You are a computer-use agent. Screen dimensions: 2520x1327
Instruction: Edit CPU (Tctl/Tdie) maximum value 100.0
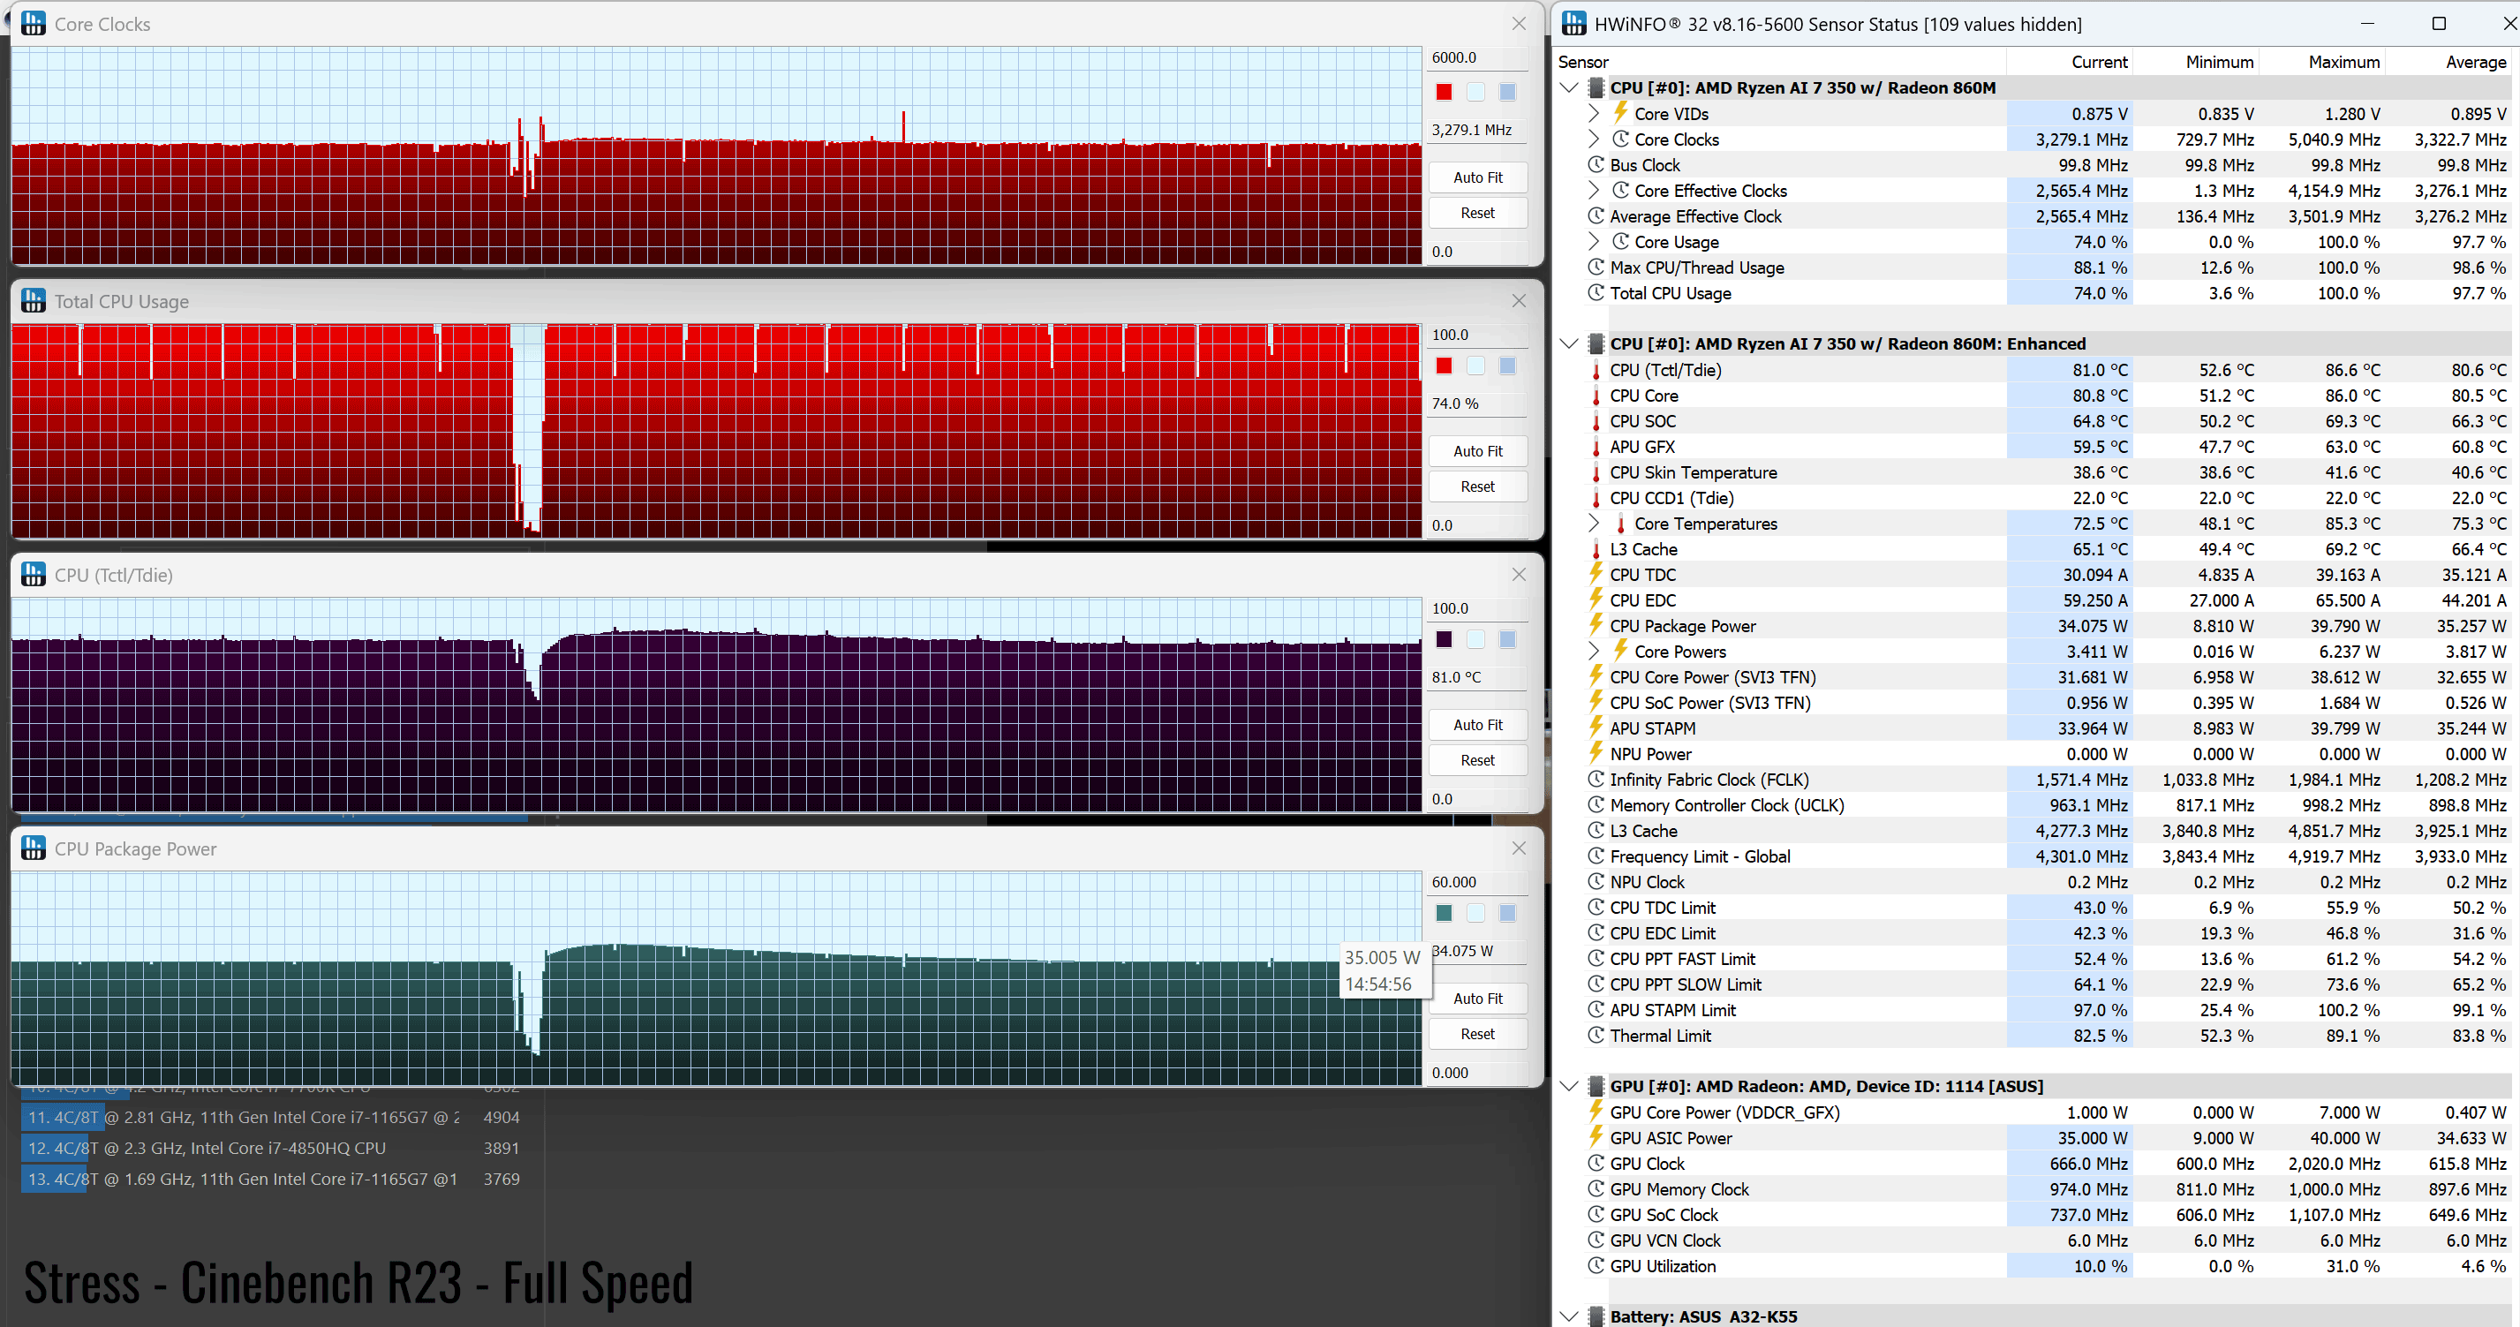pos(1477,608)
